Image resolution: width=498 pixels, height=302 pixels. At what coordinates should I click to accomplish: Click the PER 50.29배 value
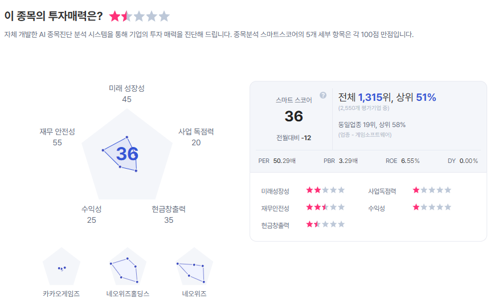tap(277, 161)
